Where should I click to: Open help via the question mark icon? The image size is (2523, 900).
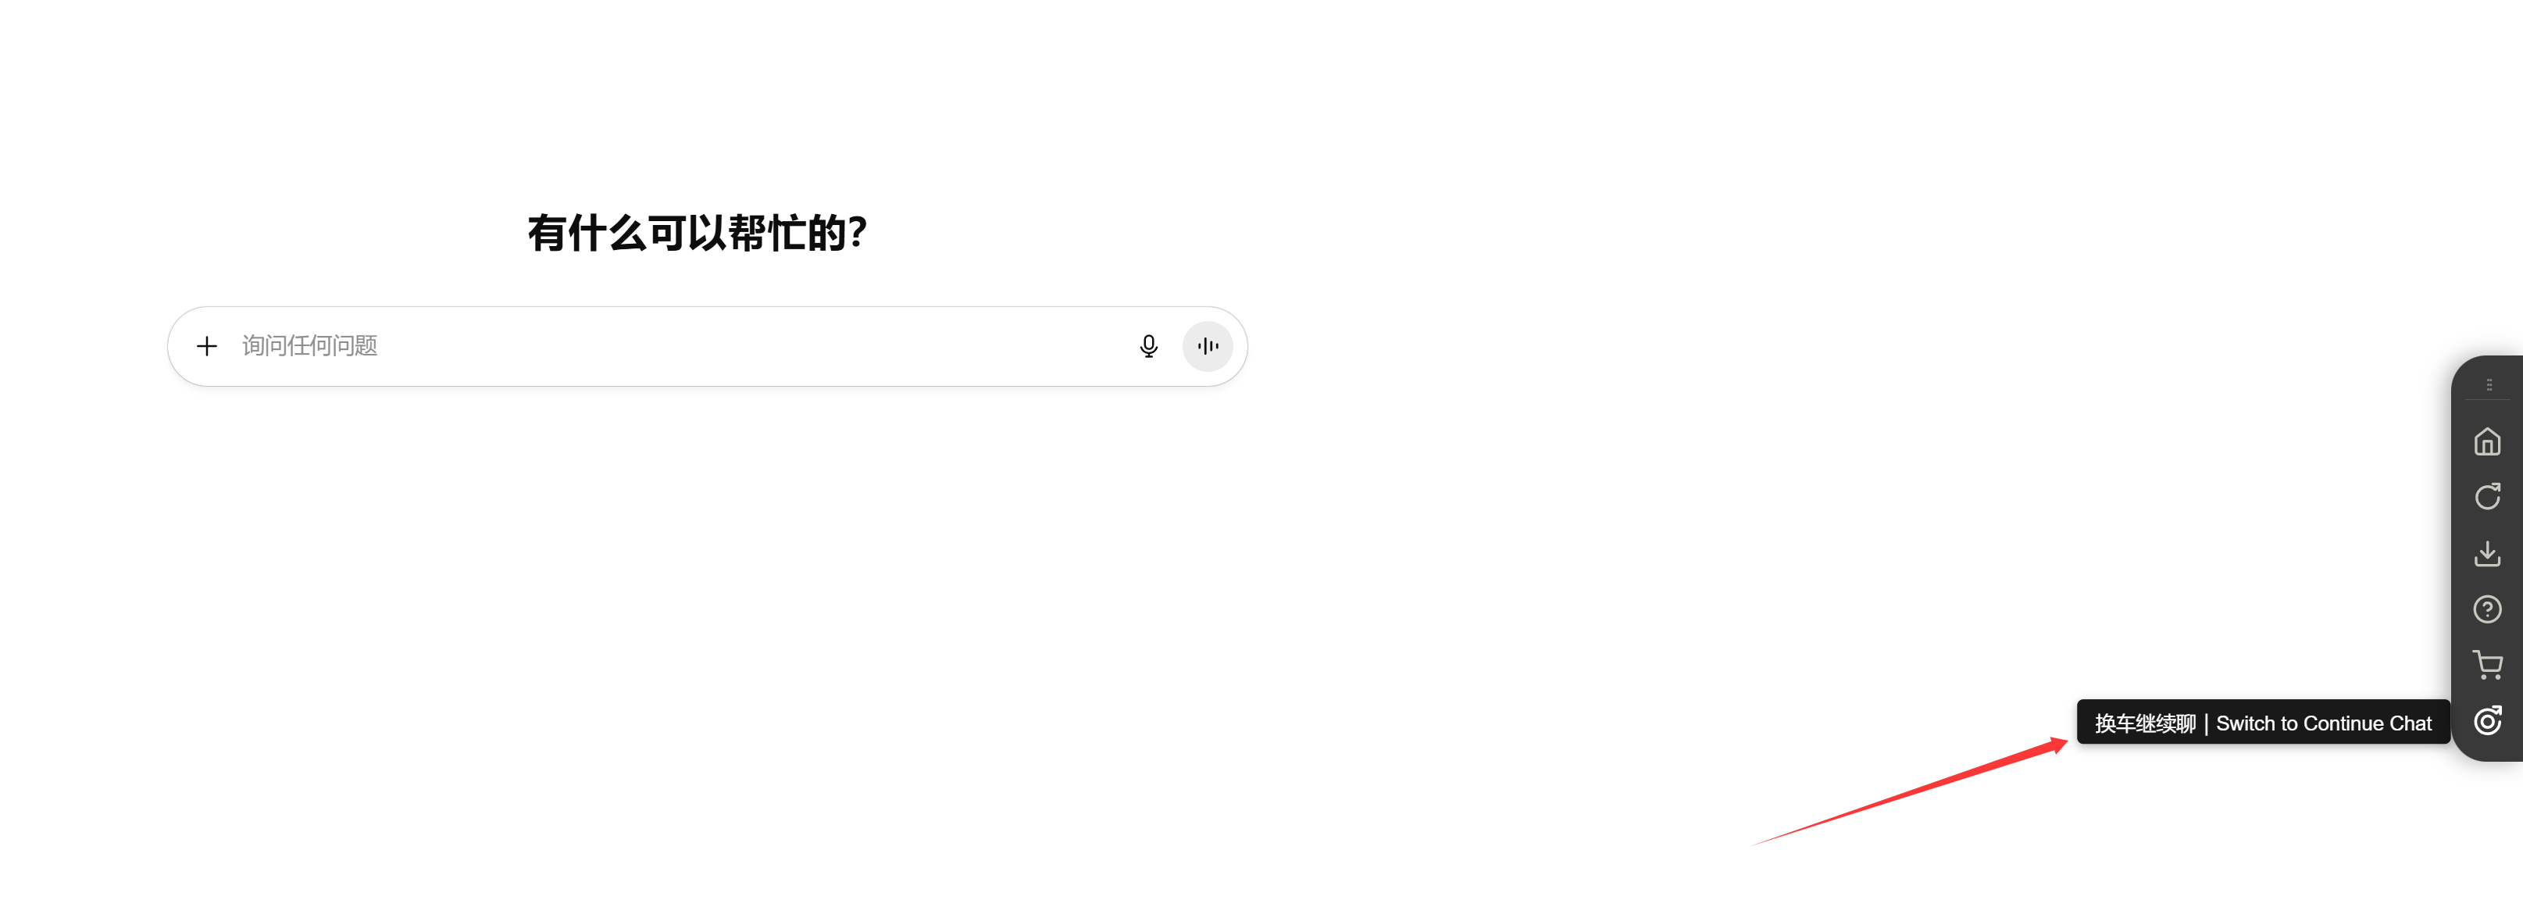[2487, 609]
